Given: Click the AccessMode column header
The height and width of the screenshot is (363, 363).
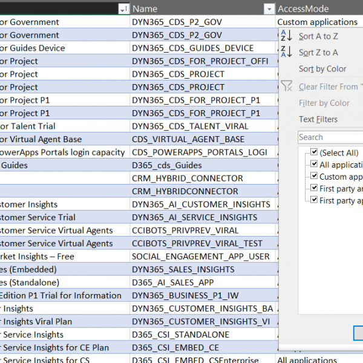Looking at the screenshot, I should 319,9.
